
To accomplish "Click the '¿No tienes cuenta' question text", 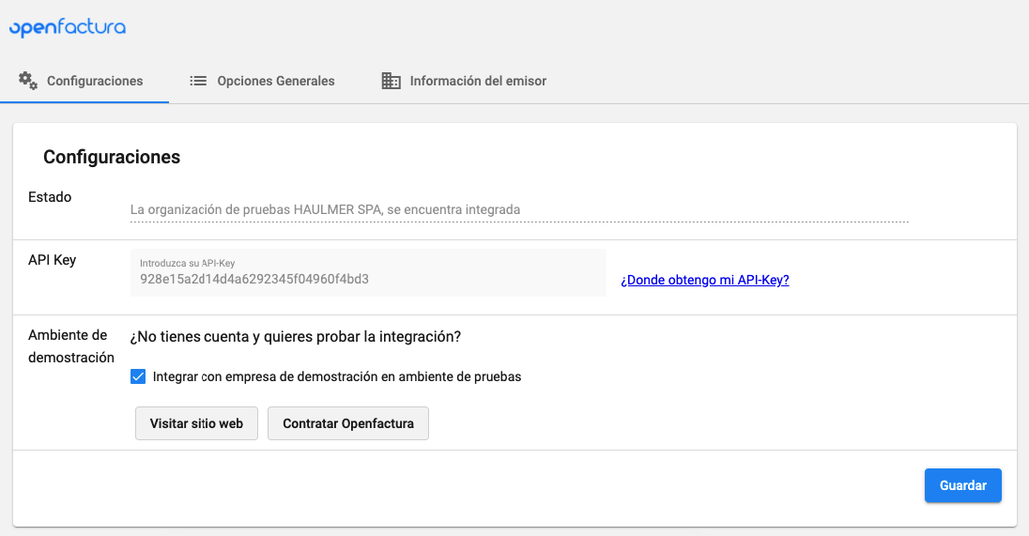I will (x=296, y=337).
